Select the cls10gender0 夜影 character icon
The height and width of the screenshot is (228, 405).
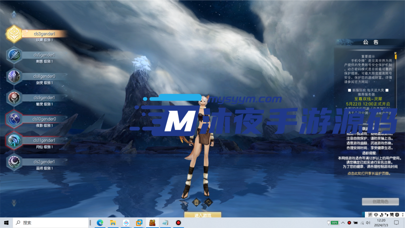15,120
